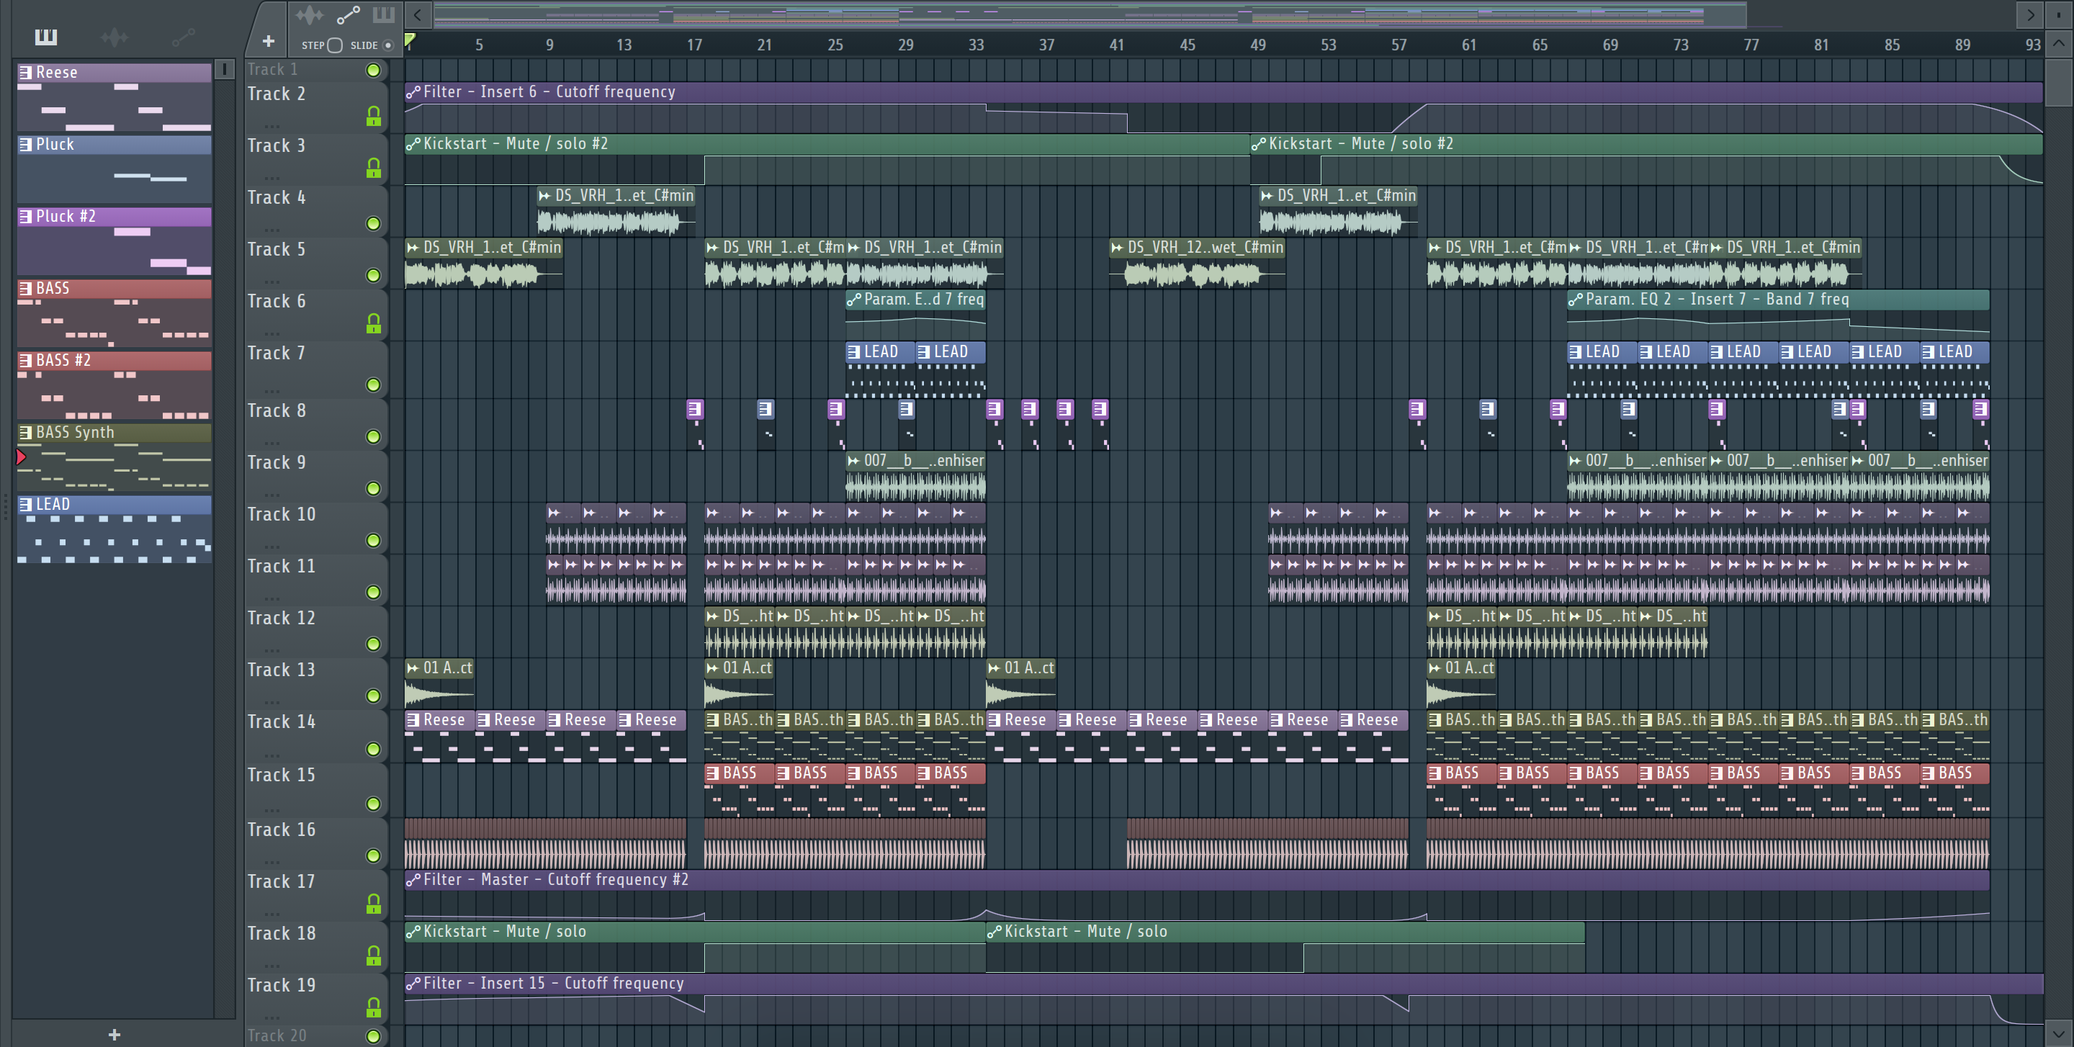Select audio clip focus waveform icon
Screen dimensions: 2074x1047
click(x=309, y=14)
